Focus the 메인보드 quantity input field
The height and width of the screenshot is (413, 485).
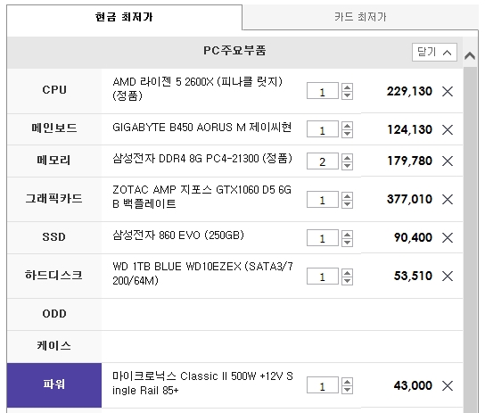coord(323,129)
